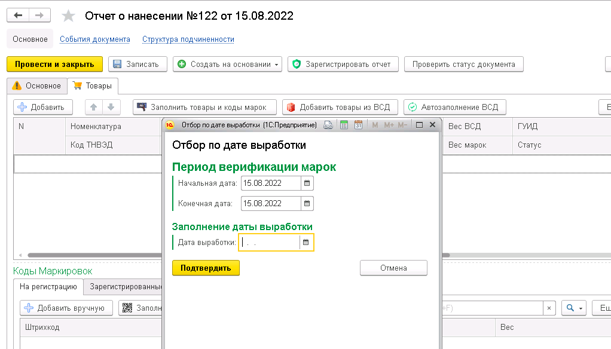Click Автозаполнение ВСД button
The width and height of the screenshot is (611, 349).
455,107
